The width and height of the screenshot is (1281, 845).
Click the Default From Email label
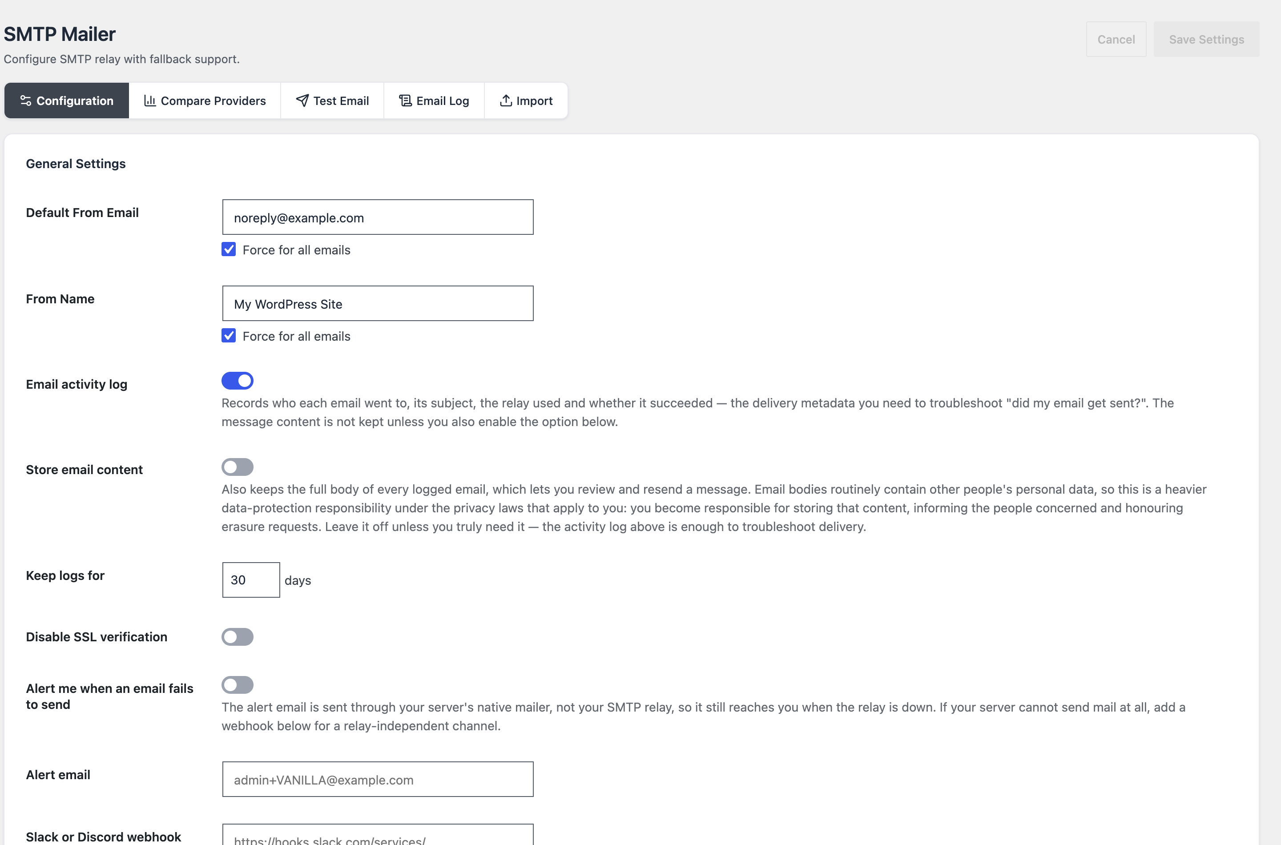pos(82,212)
